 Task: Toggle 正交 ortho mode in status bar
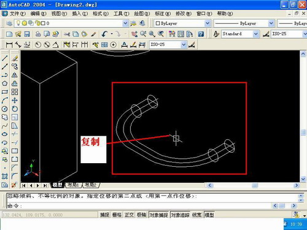129,215
